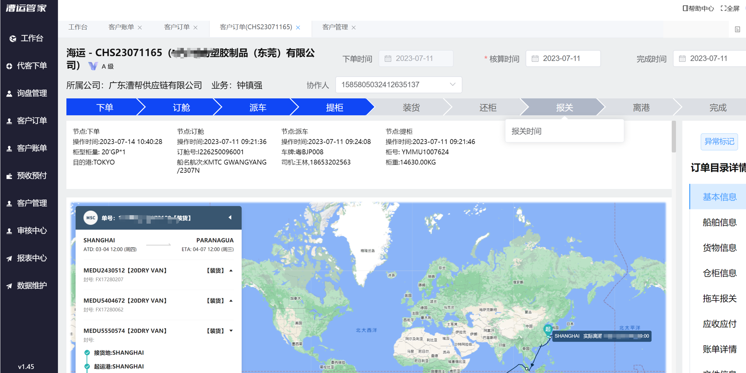Click the 还柜 progress step
The height and width of the screenshot is (373, 746).
488,107
